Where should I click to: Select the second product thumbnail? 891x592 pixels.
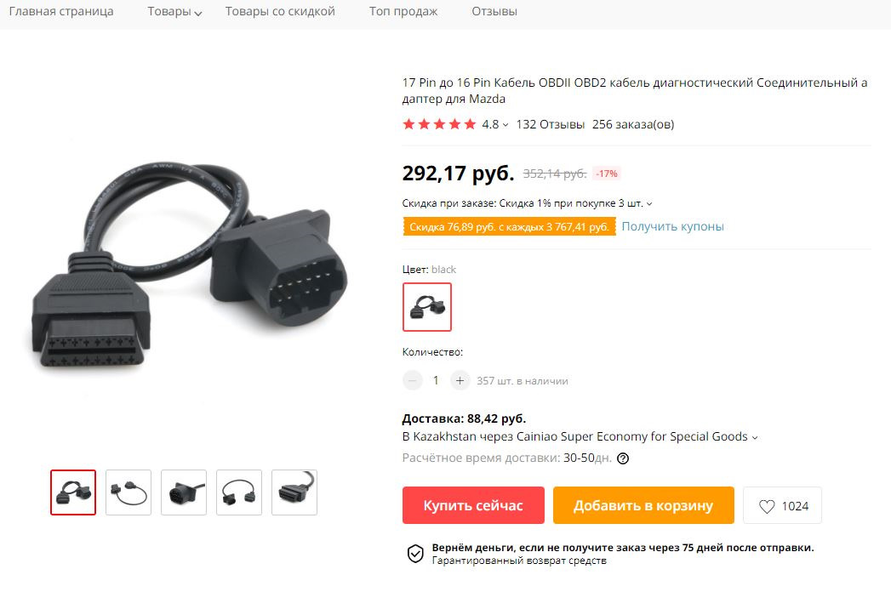click(129, 492)
